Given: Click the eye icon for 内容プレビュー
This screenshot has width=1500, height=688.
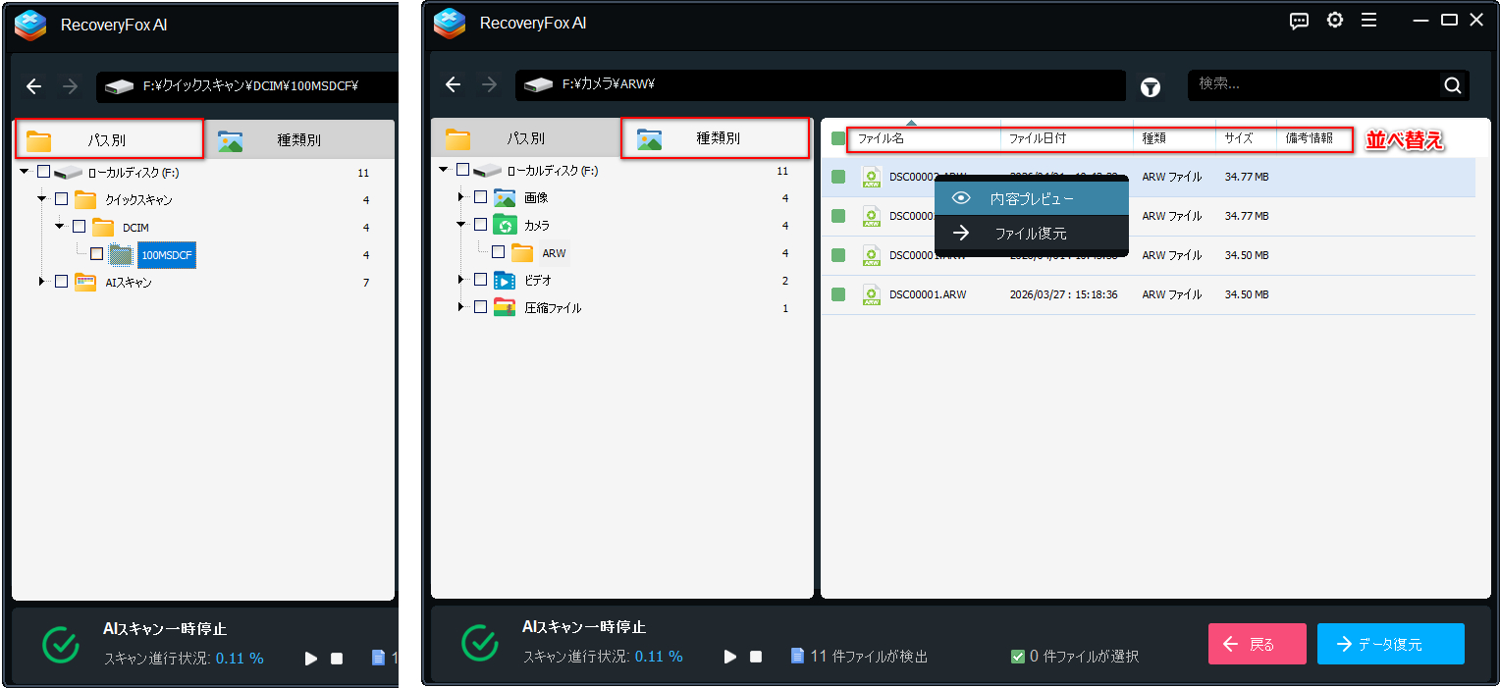Looking at the screenshot, I should [961, 198].
